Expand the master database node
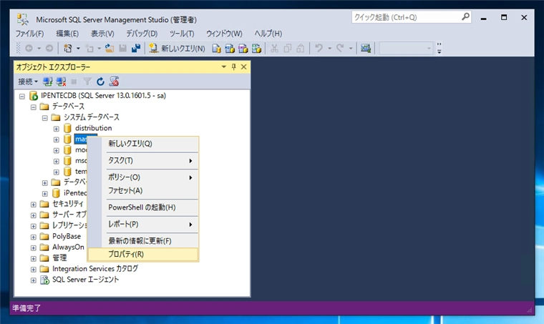 [x=57, y=139]
